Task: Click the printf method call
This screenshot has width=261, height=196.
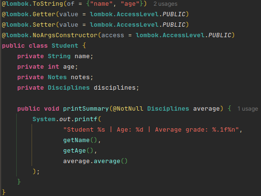Action: tap(86, 119)
